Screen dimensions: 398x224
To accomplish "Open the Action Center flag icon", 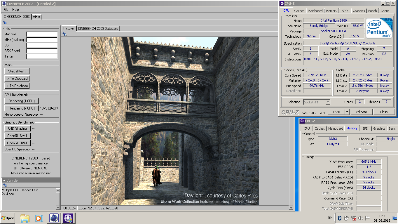I will (x=367, y=218).
